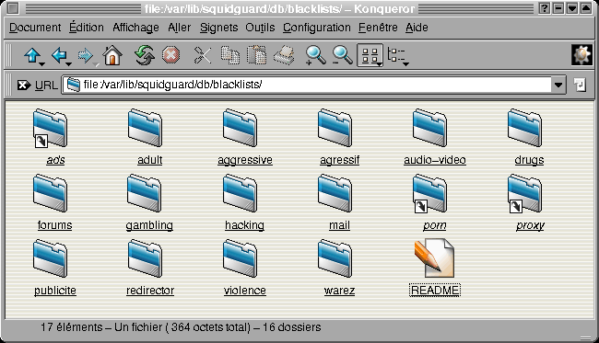Open the icon view mode dropdown arrow

[x=380, y=64]
